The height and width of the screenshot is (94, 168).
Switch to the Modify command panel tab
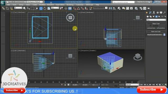pos(150,13)
